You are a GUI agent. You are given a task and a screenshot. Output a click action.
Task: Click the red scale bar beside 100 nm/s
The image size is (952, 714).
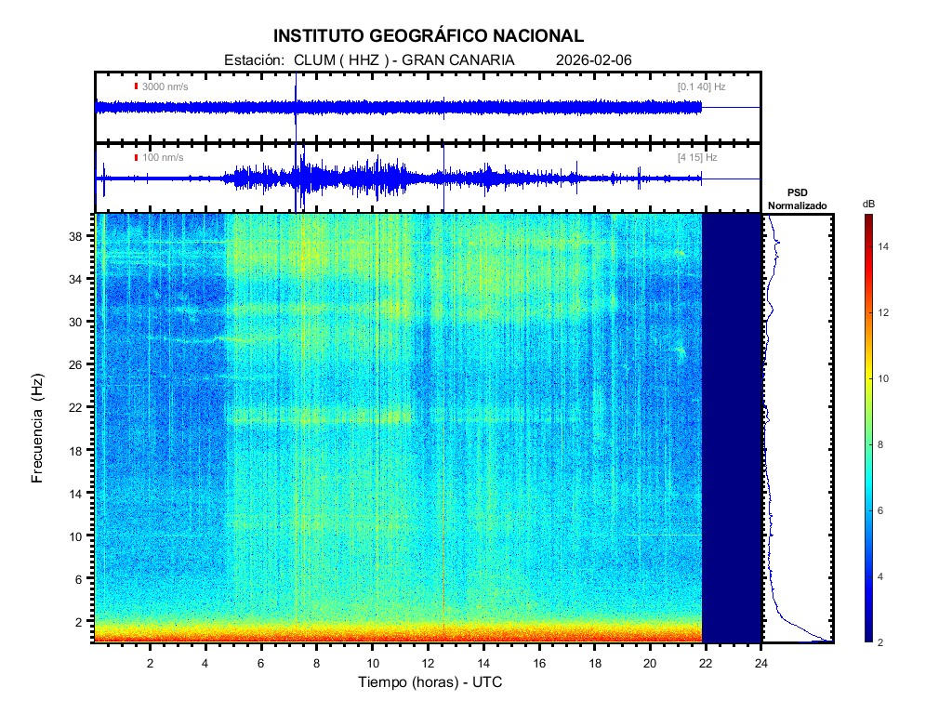tap(136, 157)
